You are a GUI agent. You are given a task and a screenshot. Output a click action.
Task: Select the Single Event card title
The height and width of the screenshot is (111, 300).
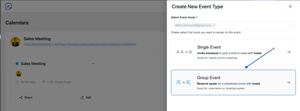click(x=209, y=47)
